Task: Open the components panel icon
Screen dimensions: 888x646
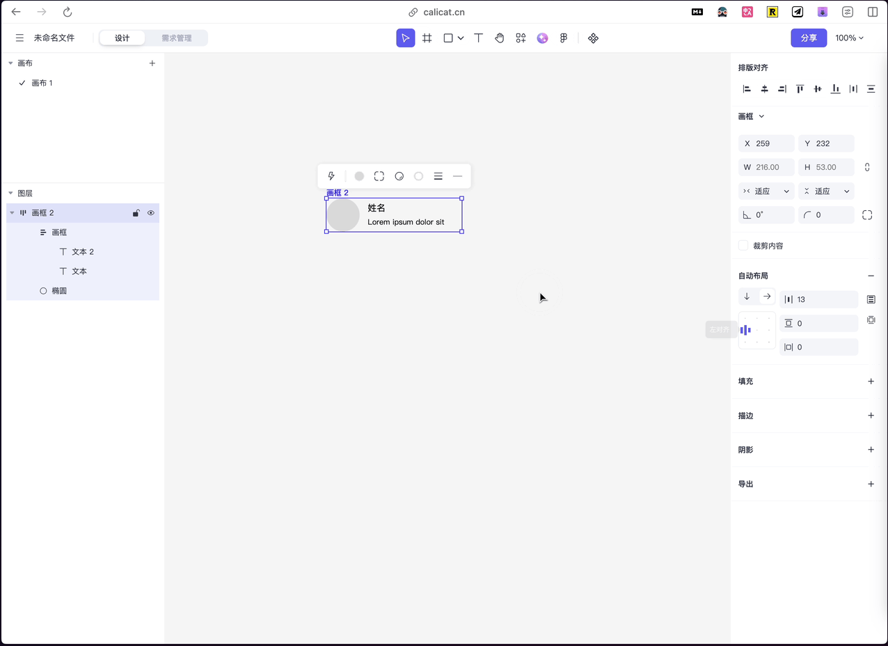Action: click(x=520, y=38)
